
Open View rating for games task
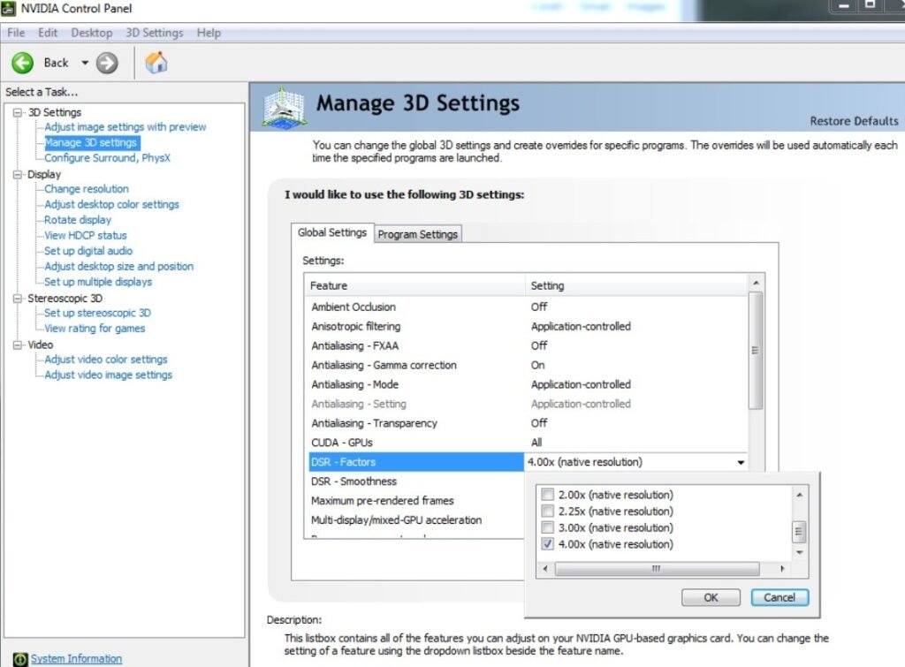click(95, 329)
